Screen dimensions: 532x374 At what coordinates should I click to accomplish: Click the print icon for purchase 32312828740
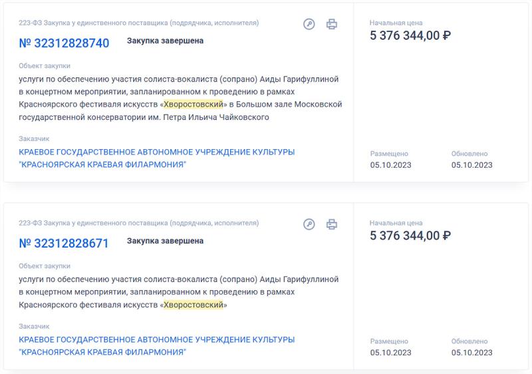[x=331, y=24]
